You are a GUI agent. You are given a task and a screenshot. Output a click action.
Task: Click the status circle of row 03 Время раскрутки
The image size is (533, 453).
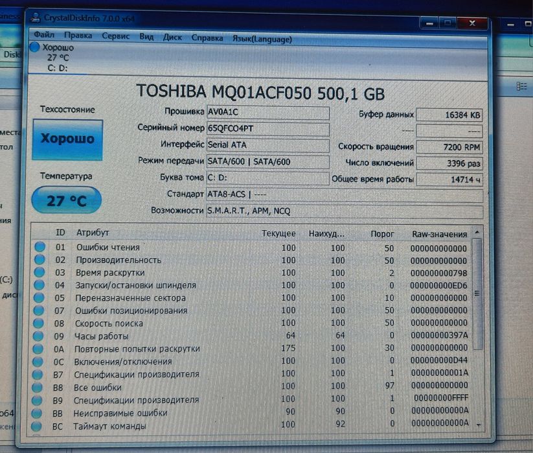[39, 272]
